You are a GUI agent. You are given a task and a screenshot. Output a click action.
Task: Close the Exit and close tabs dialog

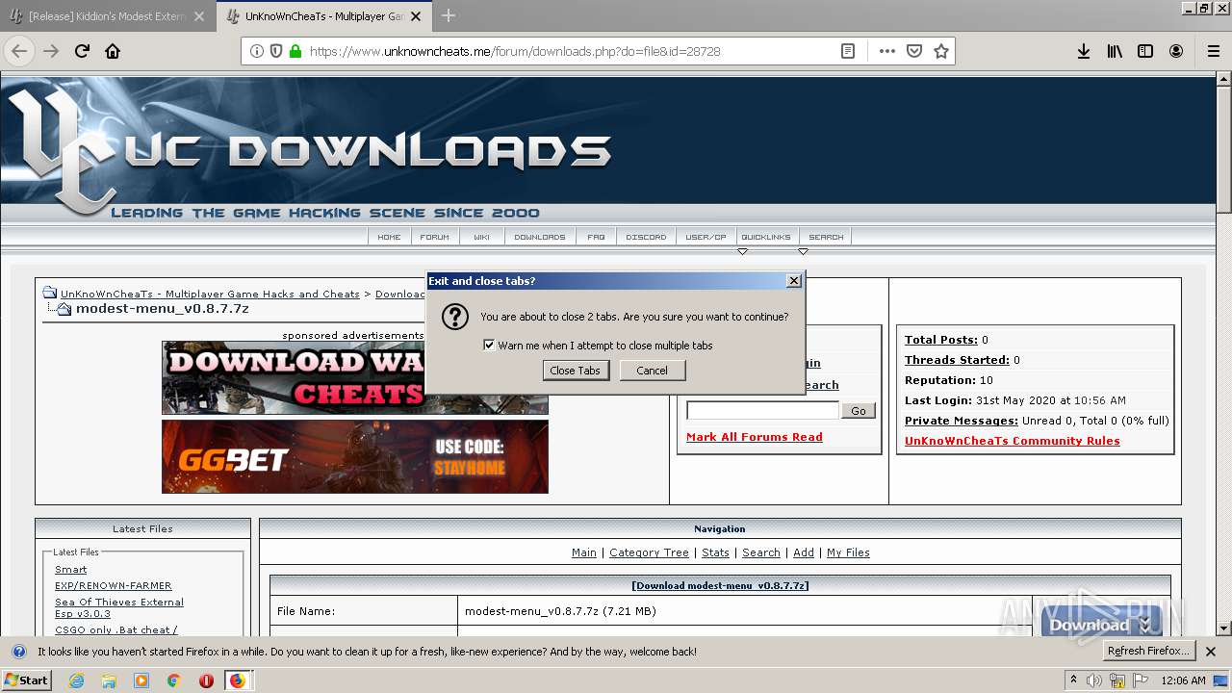[x=794, y=281]
